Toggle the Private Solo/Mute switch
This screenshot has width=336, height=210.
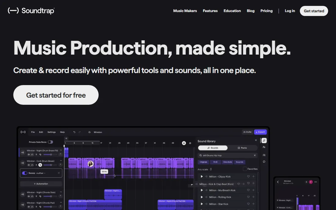tap(50, 142)
